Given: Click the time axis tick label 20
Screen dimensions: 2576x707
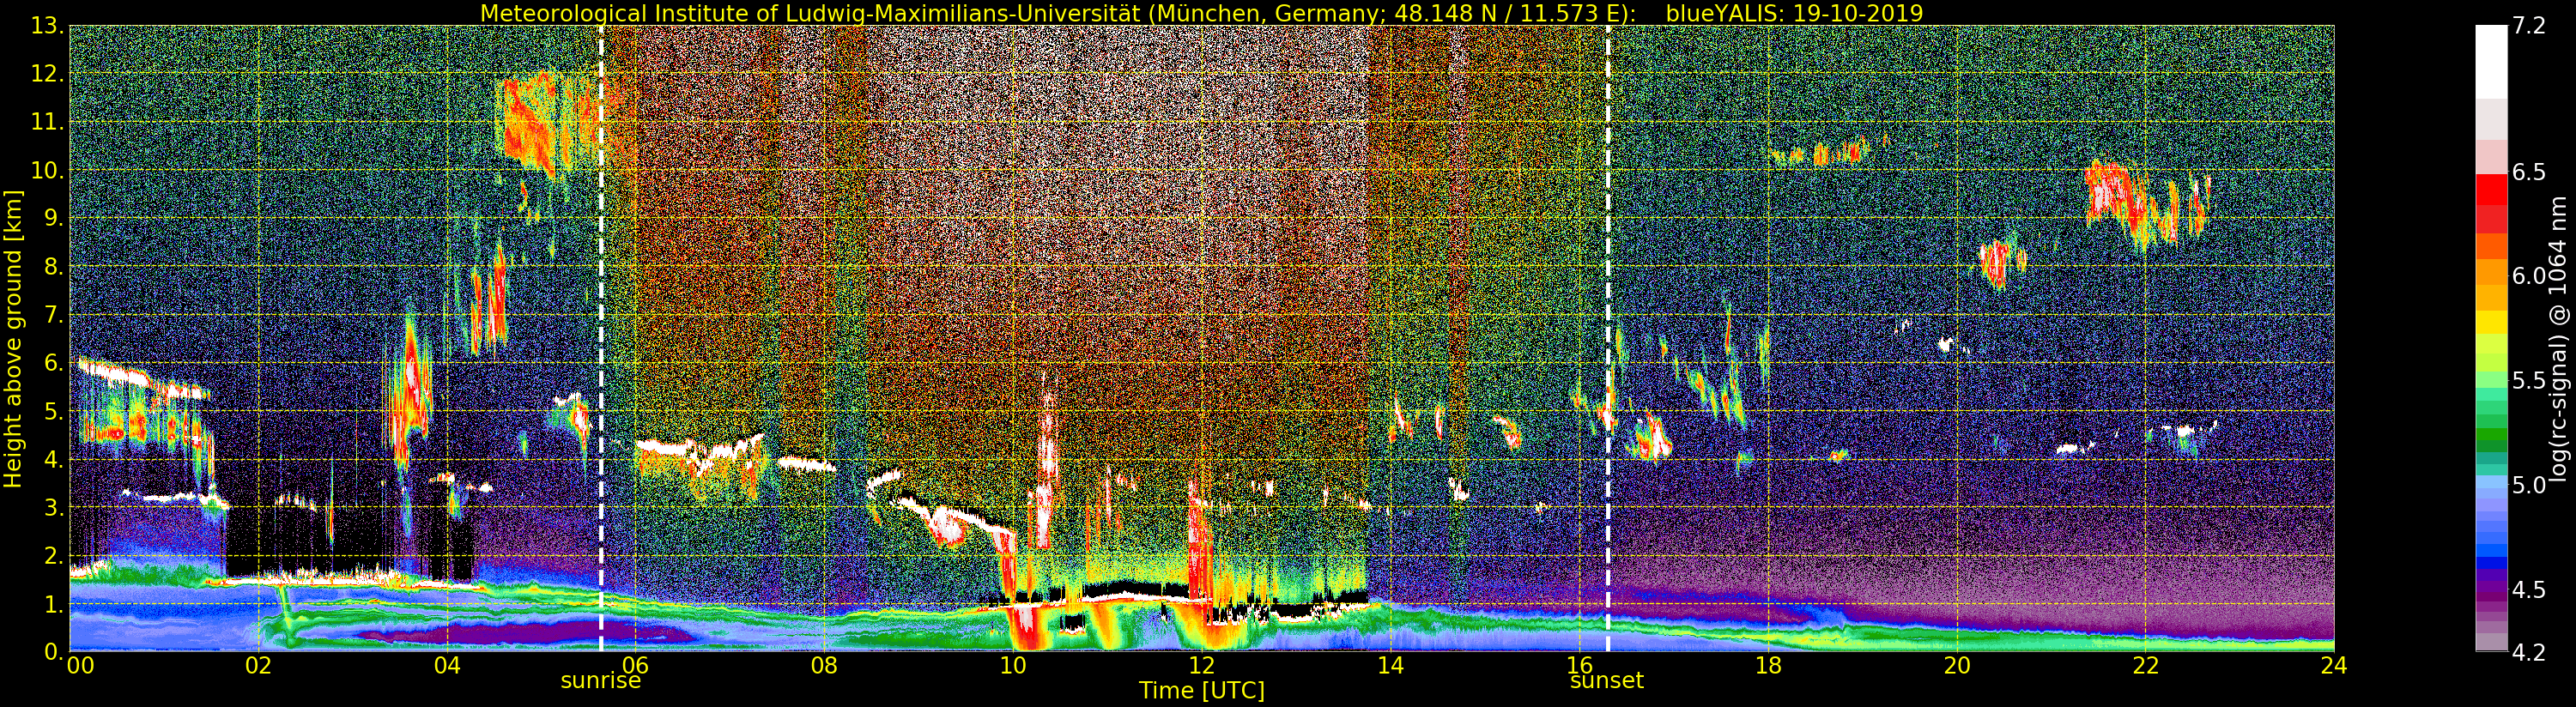Looking at the screenshot, I should click(1957, 665).
